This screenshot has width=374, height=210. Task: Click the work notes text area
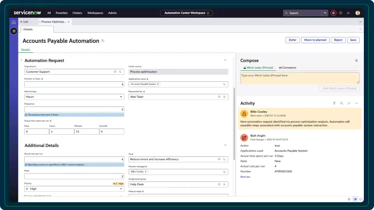[300, 78]
